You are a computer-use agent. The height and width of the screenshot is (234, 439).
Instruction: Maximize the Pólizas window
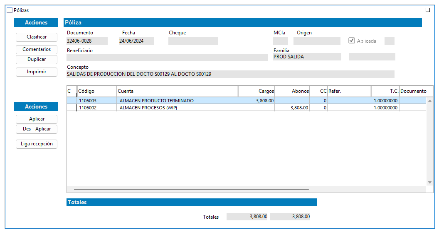click(427, 10)
